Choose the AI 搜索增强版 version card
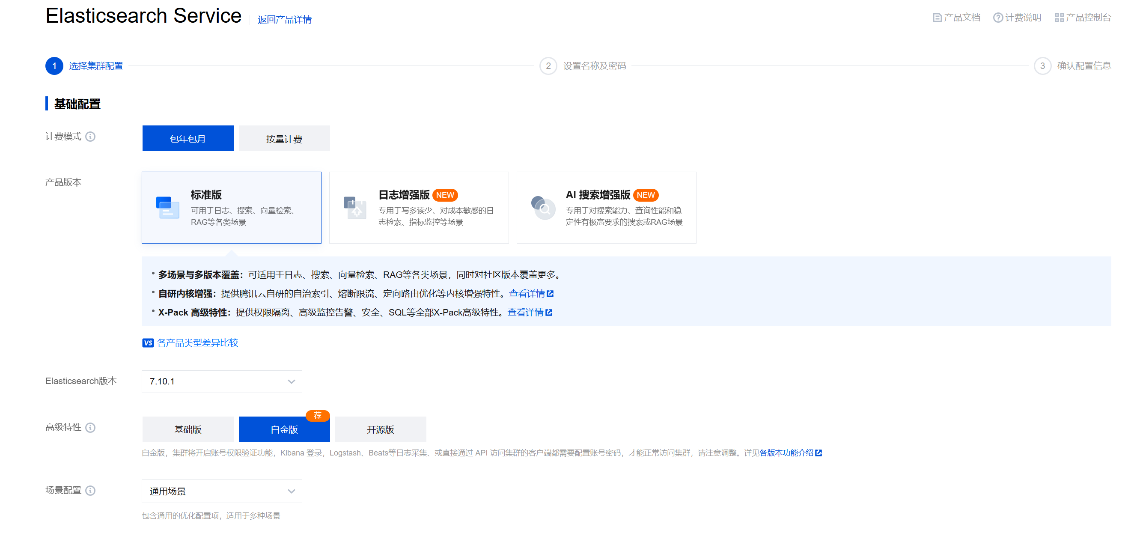Viewport: 1146px width, 533px height. (606, 208)
